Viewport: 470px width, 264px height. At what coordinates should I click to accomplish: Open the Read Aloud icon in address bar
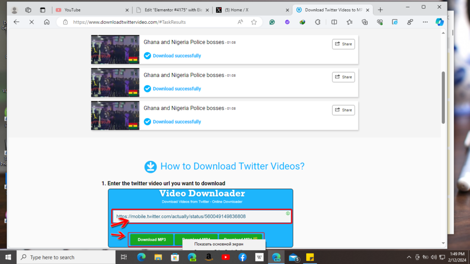coord(241,22)
